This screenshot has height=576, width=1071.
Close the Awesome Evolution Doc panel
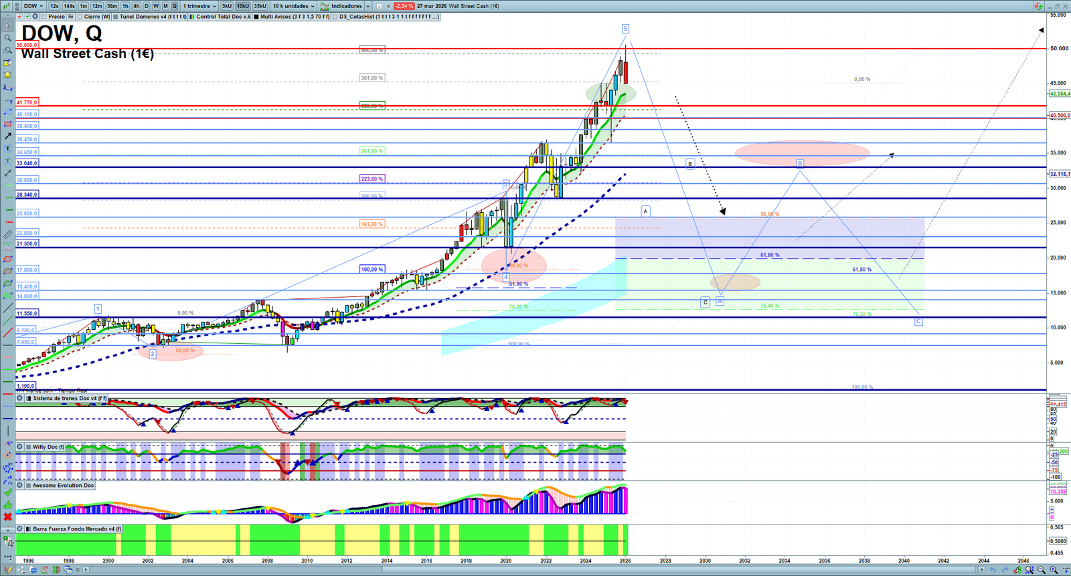point(20,485)
